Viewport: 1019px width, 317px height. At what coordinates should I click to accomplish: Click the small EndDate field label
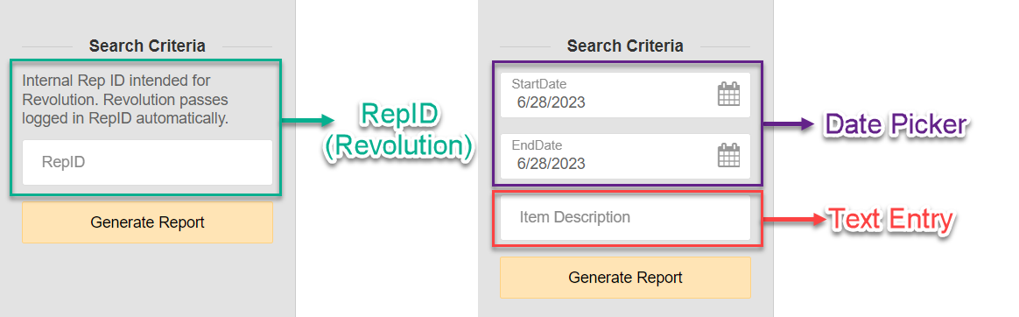[x=537, y=145]
